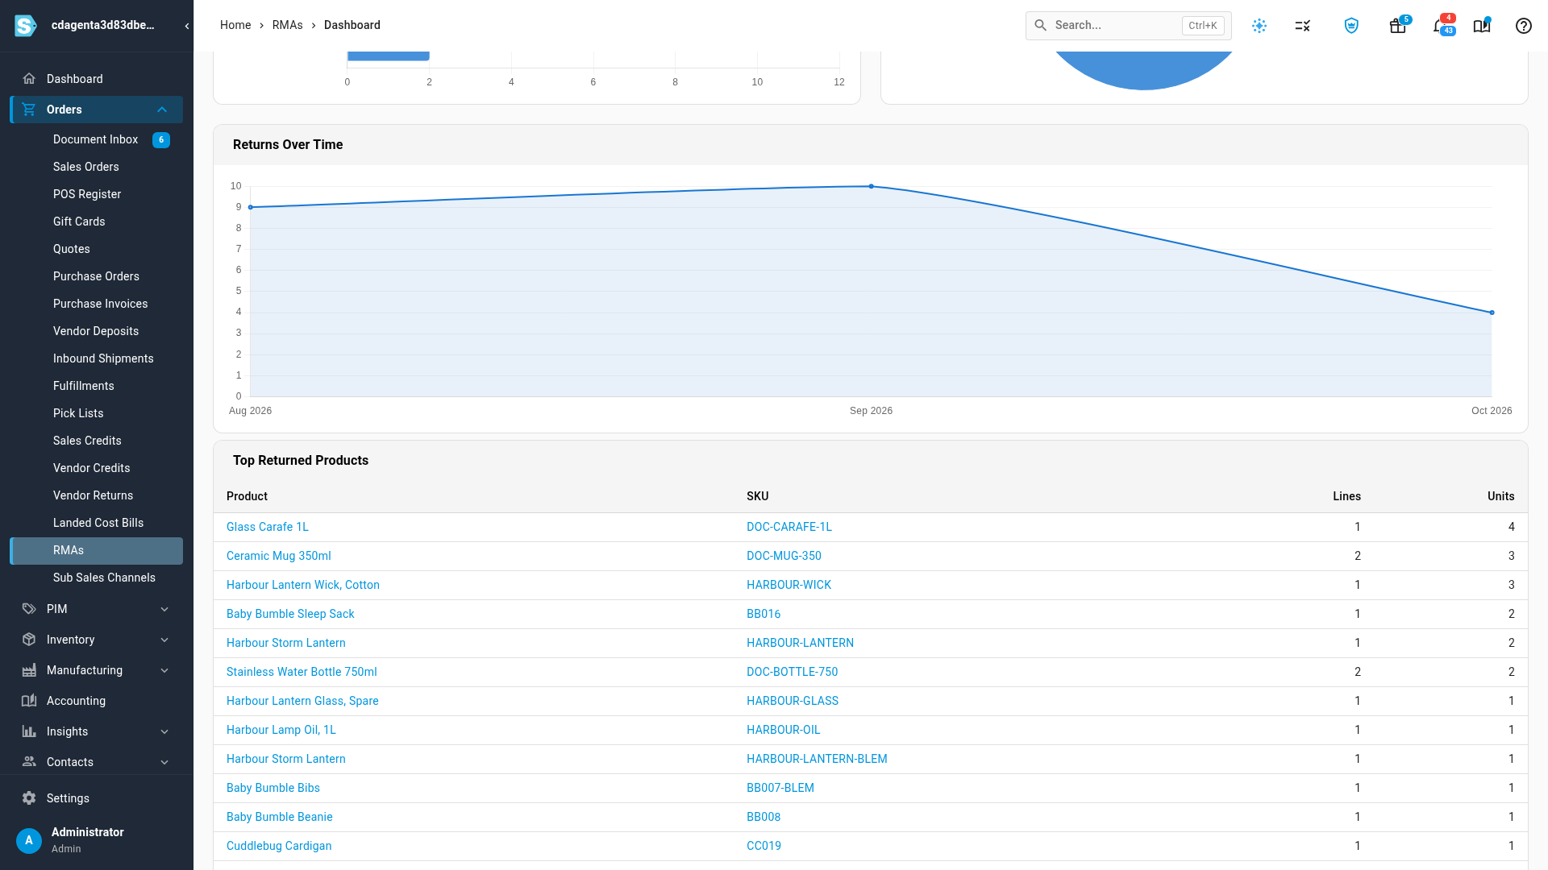Image resolution: width=1548 pixels, height=870 pixels.
Task: Click the Home breadcrumb link
Action: point(235,25)
